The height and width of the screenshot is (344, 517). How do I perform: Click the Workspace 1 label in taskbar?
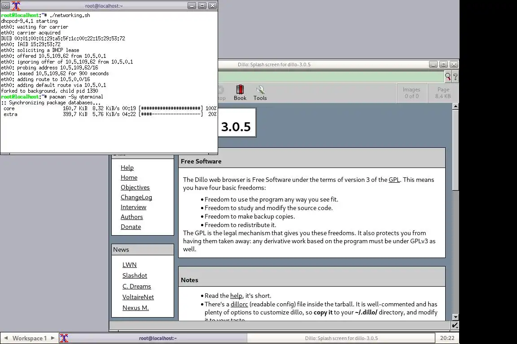pyautogui.click(x=29, y=338)
